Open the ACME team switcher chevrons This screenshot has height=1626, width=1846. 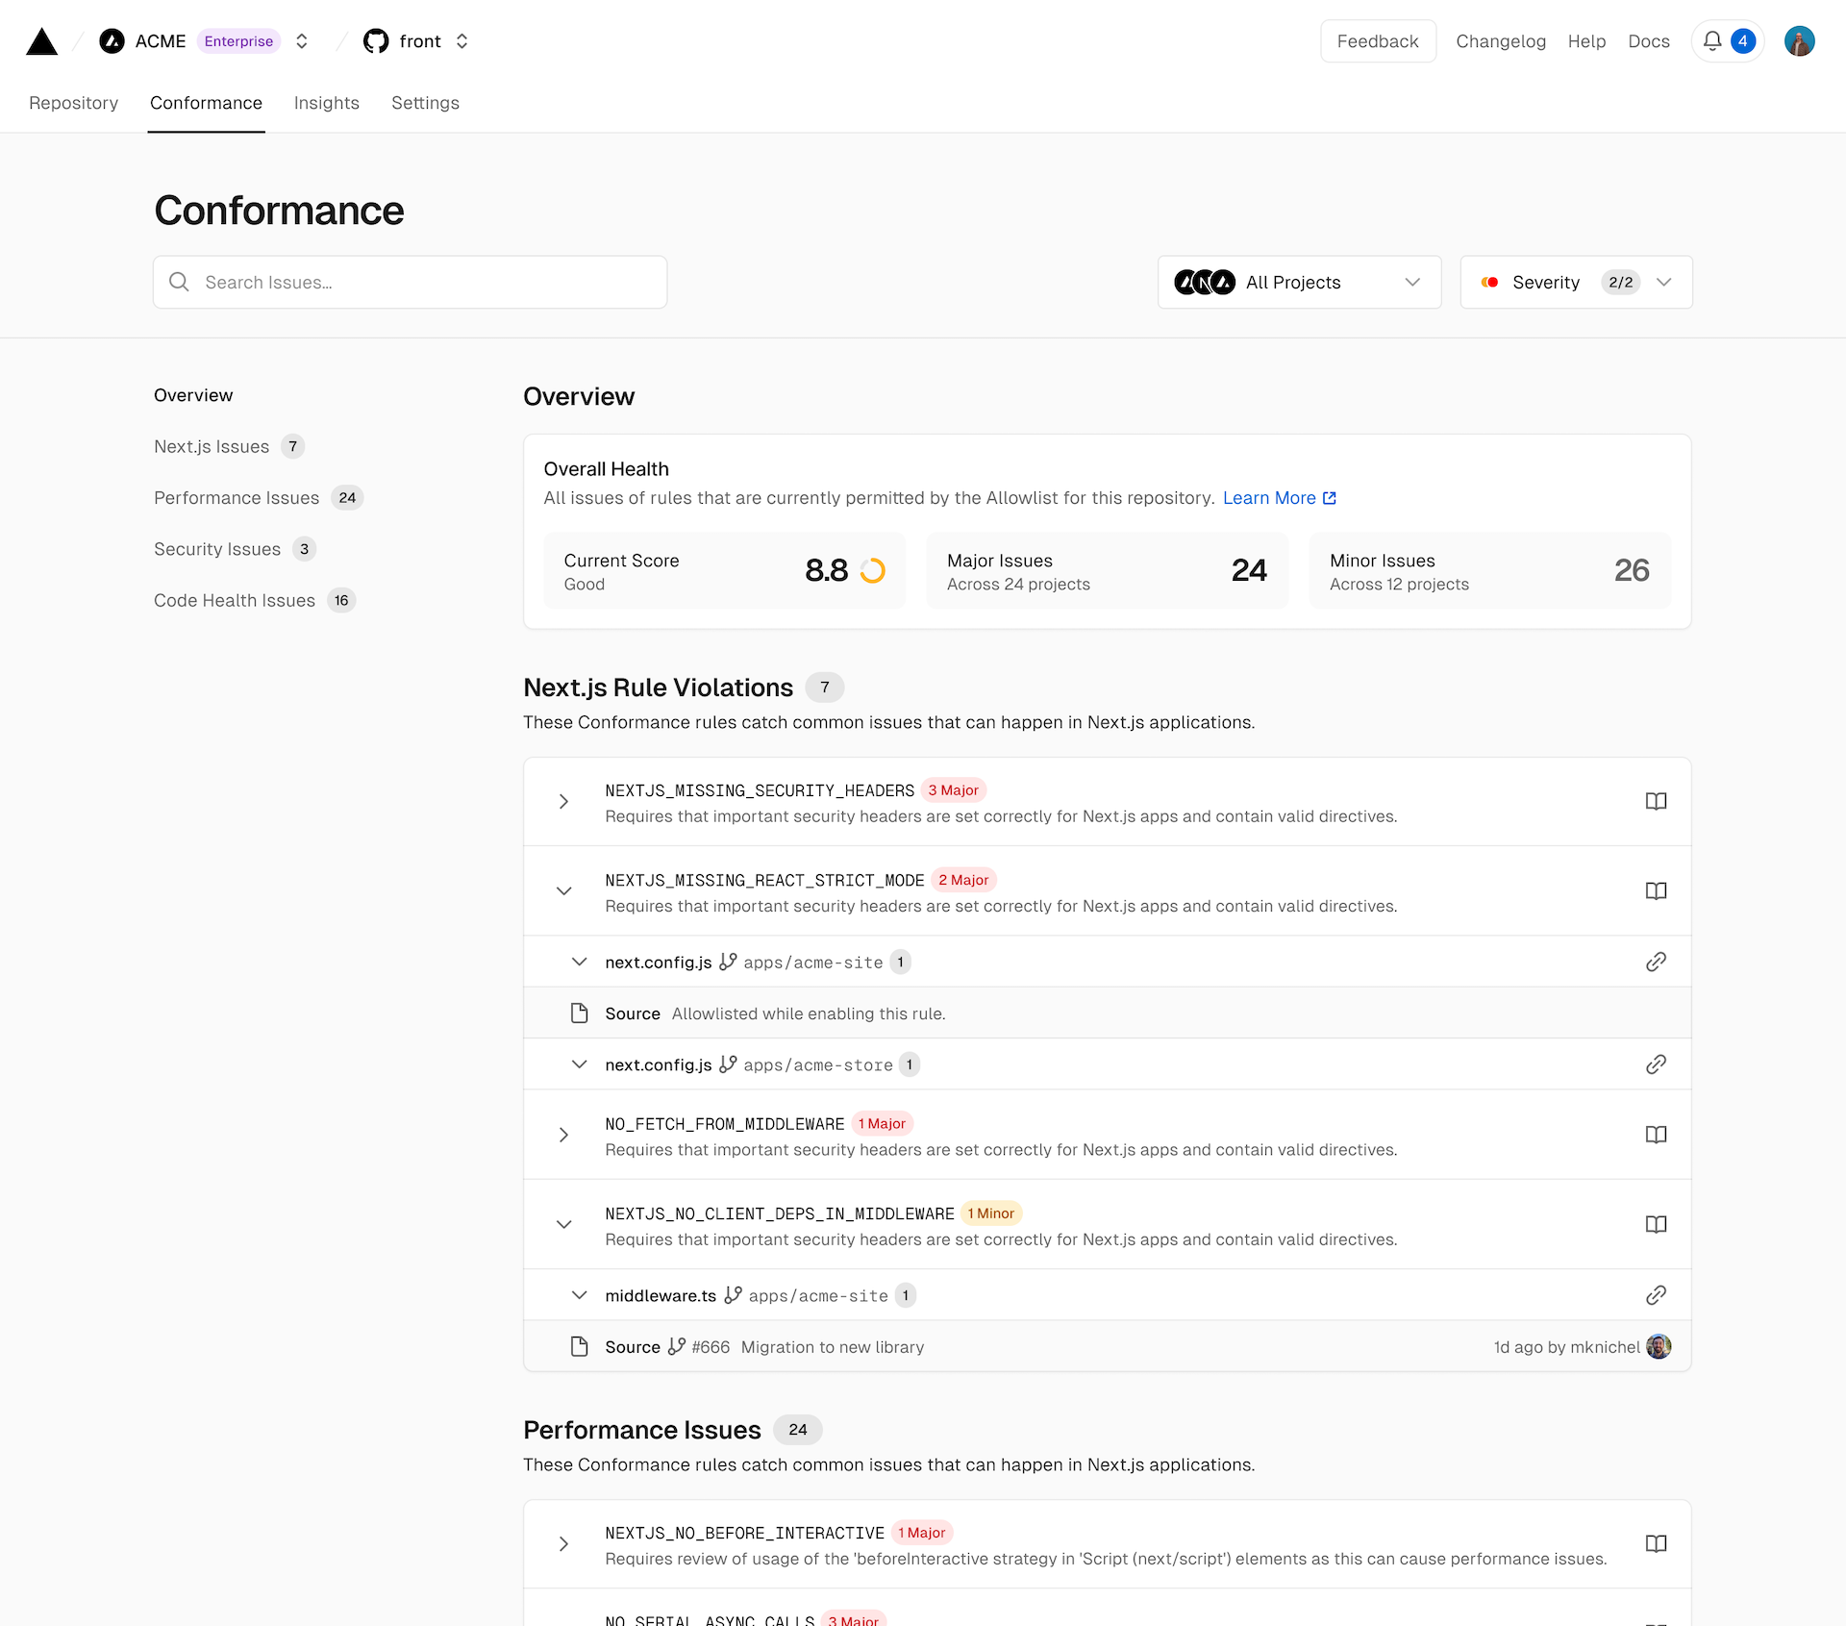[302, 41]
